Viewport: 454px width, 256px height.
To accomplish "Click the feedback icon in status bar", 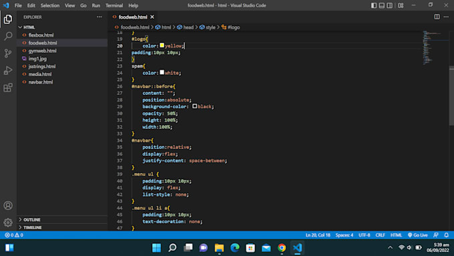I will [436, 235].
